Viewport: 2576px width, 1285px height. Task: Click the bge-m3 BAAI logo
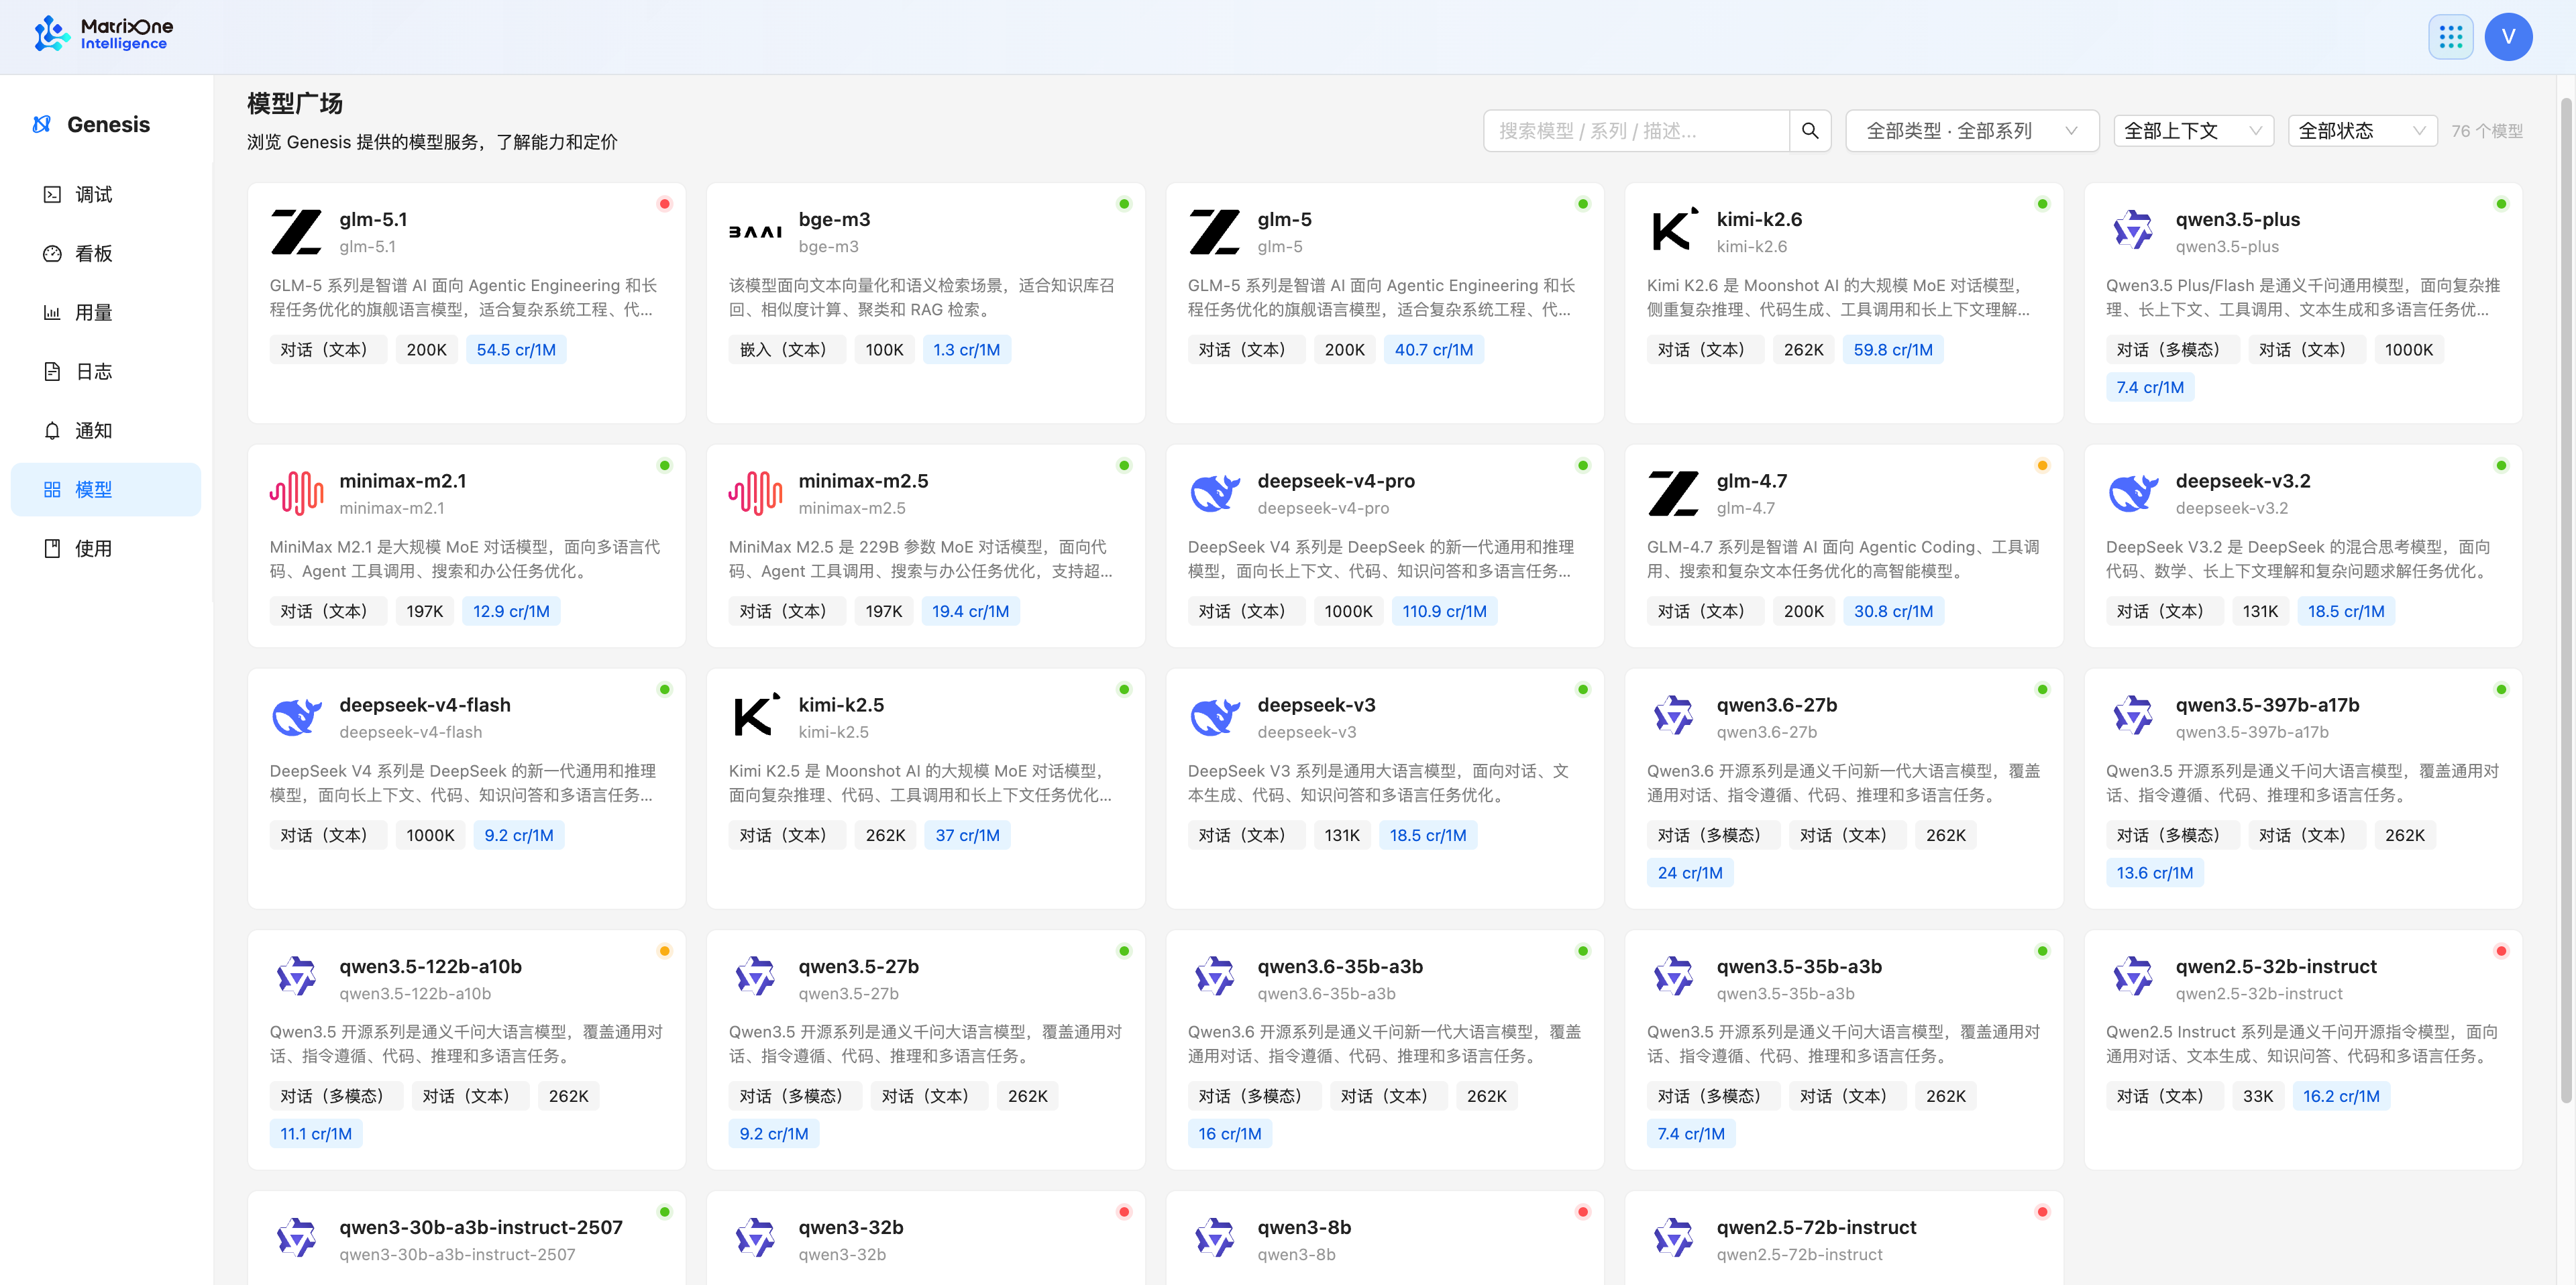coord(755,232)
